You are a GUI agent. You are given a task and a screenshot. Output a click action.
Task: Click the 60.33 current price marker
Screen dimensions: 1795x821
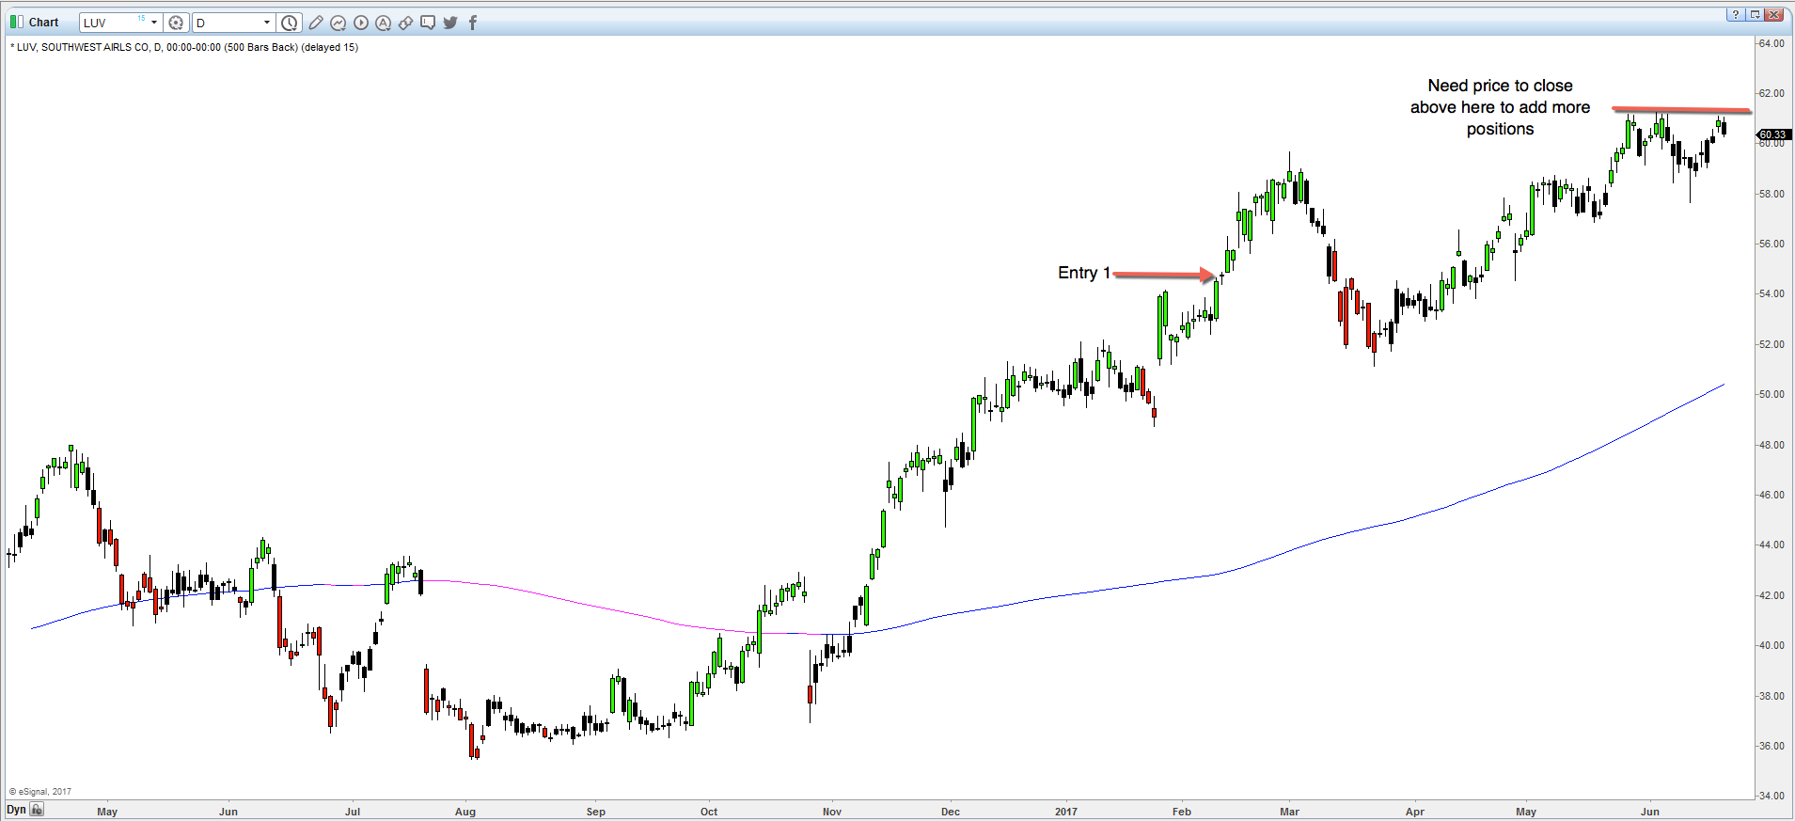point(1773,134)
